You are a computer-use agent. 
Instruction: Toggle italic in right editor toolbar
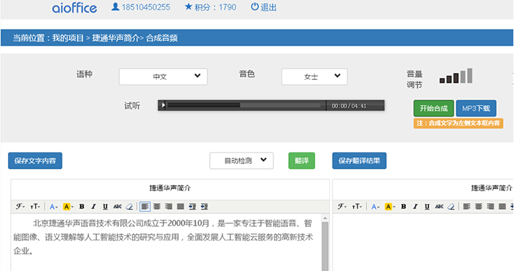416,206
